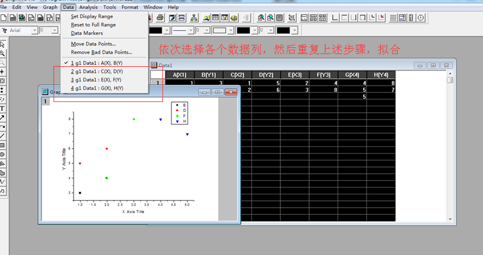Click layer 1 button in Graph window

(45, 101)
